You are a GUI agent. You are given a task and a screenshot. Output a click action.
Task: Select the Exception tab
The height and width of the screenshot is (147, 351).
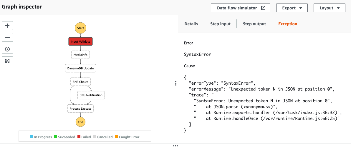click(x=288, y=24)
